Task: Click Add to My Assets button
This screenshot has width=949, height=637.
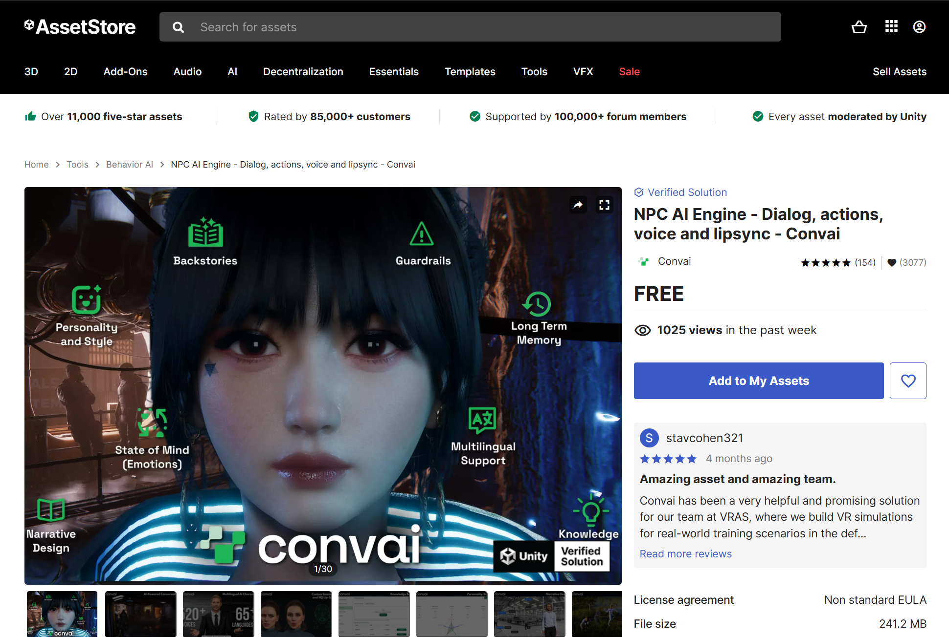Action: [x=759, y=381]
